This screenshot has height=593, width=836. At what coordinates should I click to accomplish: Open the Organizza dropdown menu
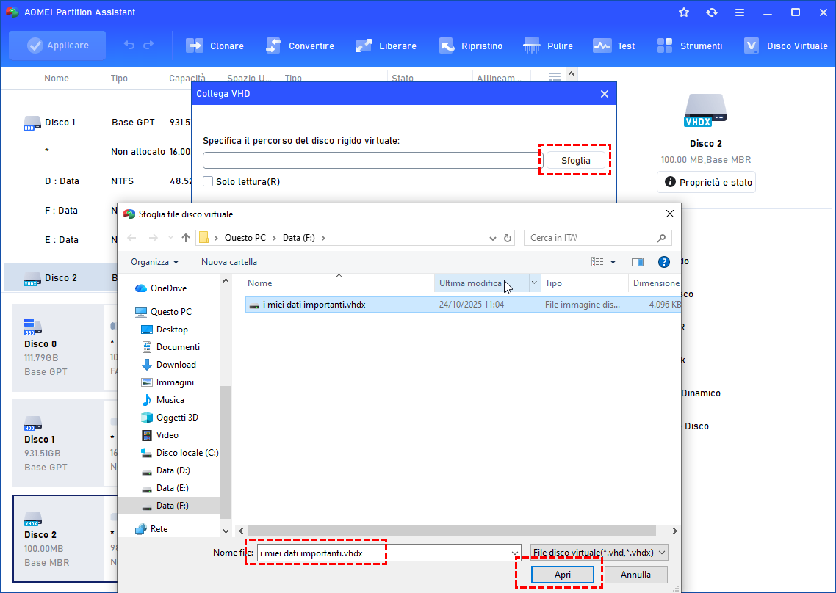coord(154,261)
